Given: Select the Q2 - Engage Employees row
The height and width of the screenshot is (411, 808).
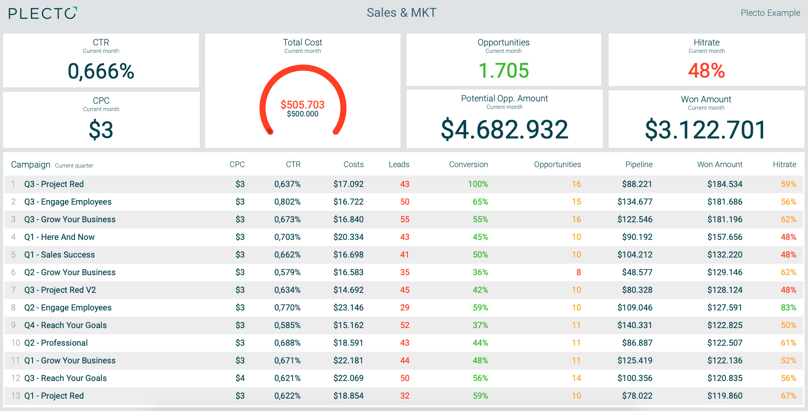Looking at the screenshot, I should 404,308.
